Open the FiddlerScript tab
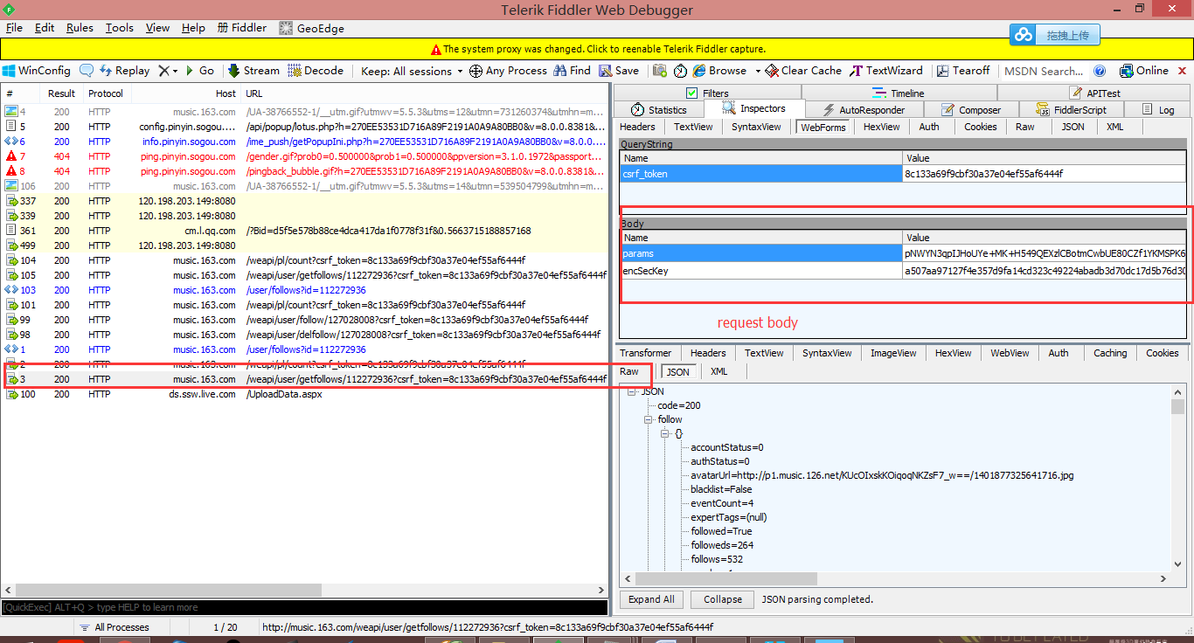The image size is (1194, 643). (1071, 109)
